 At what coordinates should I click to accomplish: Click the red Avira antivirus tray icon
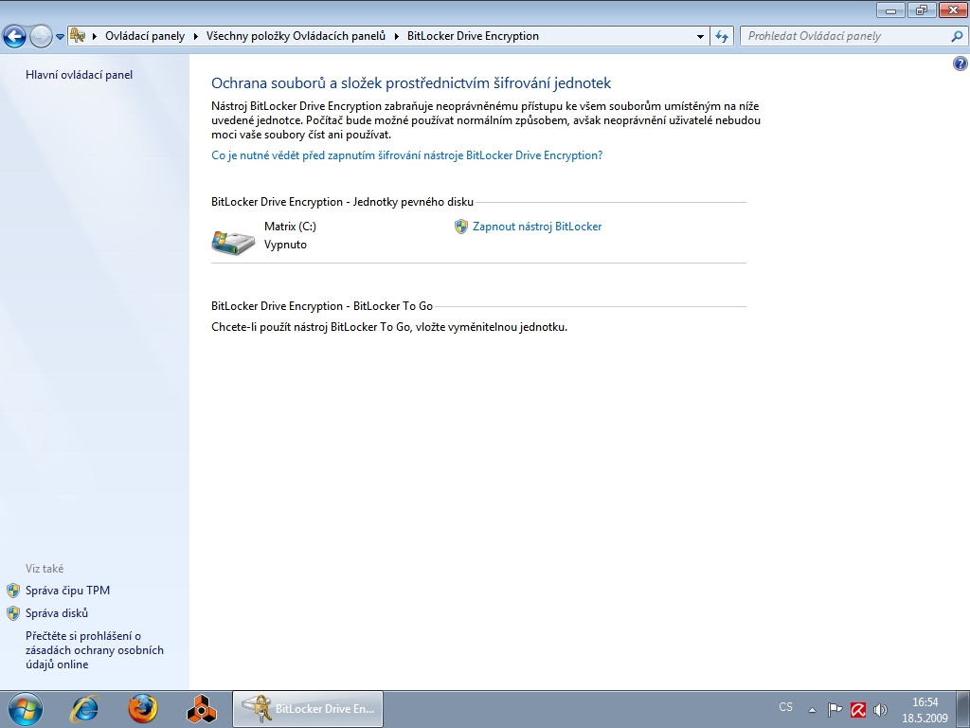pyautogui.click(x=858, y=709)
